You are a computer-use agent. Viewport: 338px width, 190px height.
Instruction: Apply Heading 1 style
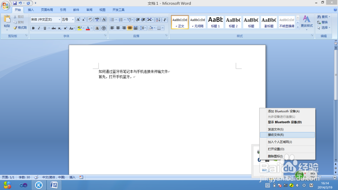click(x=215, y=22)
